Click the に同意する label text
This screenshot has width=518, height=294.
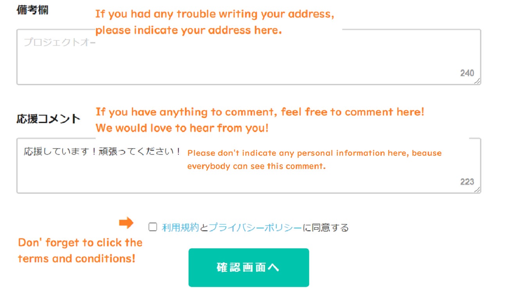(x=326, y=228)
